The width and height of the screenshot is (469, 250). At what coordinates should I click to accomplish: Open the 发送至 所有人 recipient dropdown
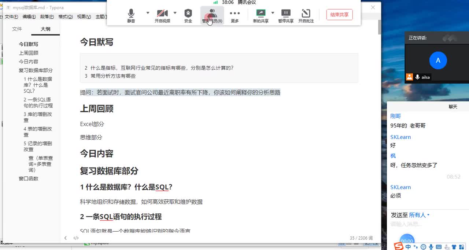click(419, 215)
